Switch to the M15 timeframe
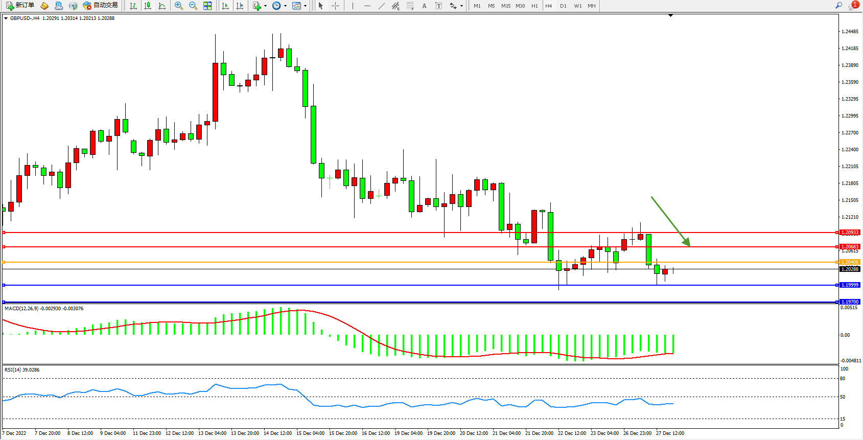Viewport: 863px width, 440px height. coord(506,6)
